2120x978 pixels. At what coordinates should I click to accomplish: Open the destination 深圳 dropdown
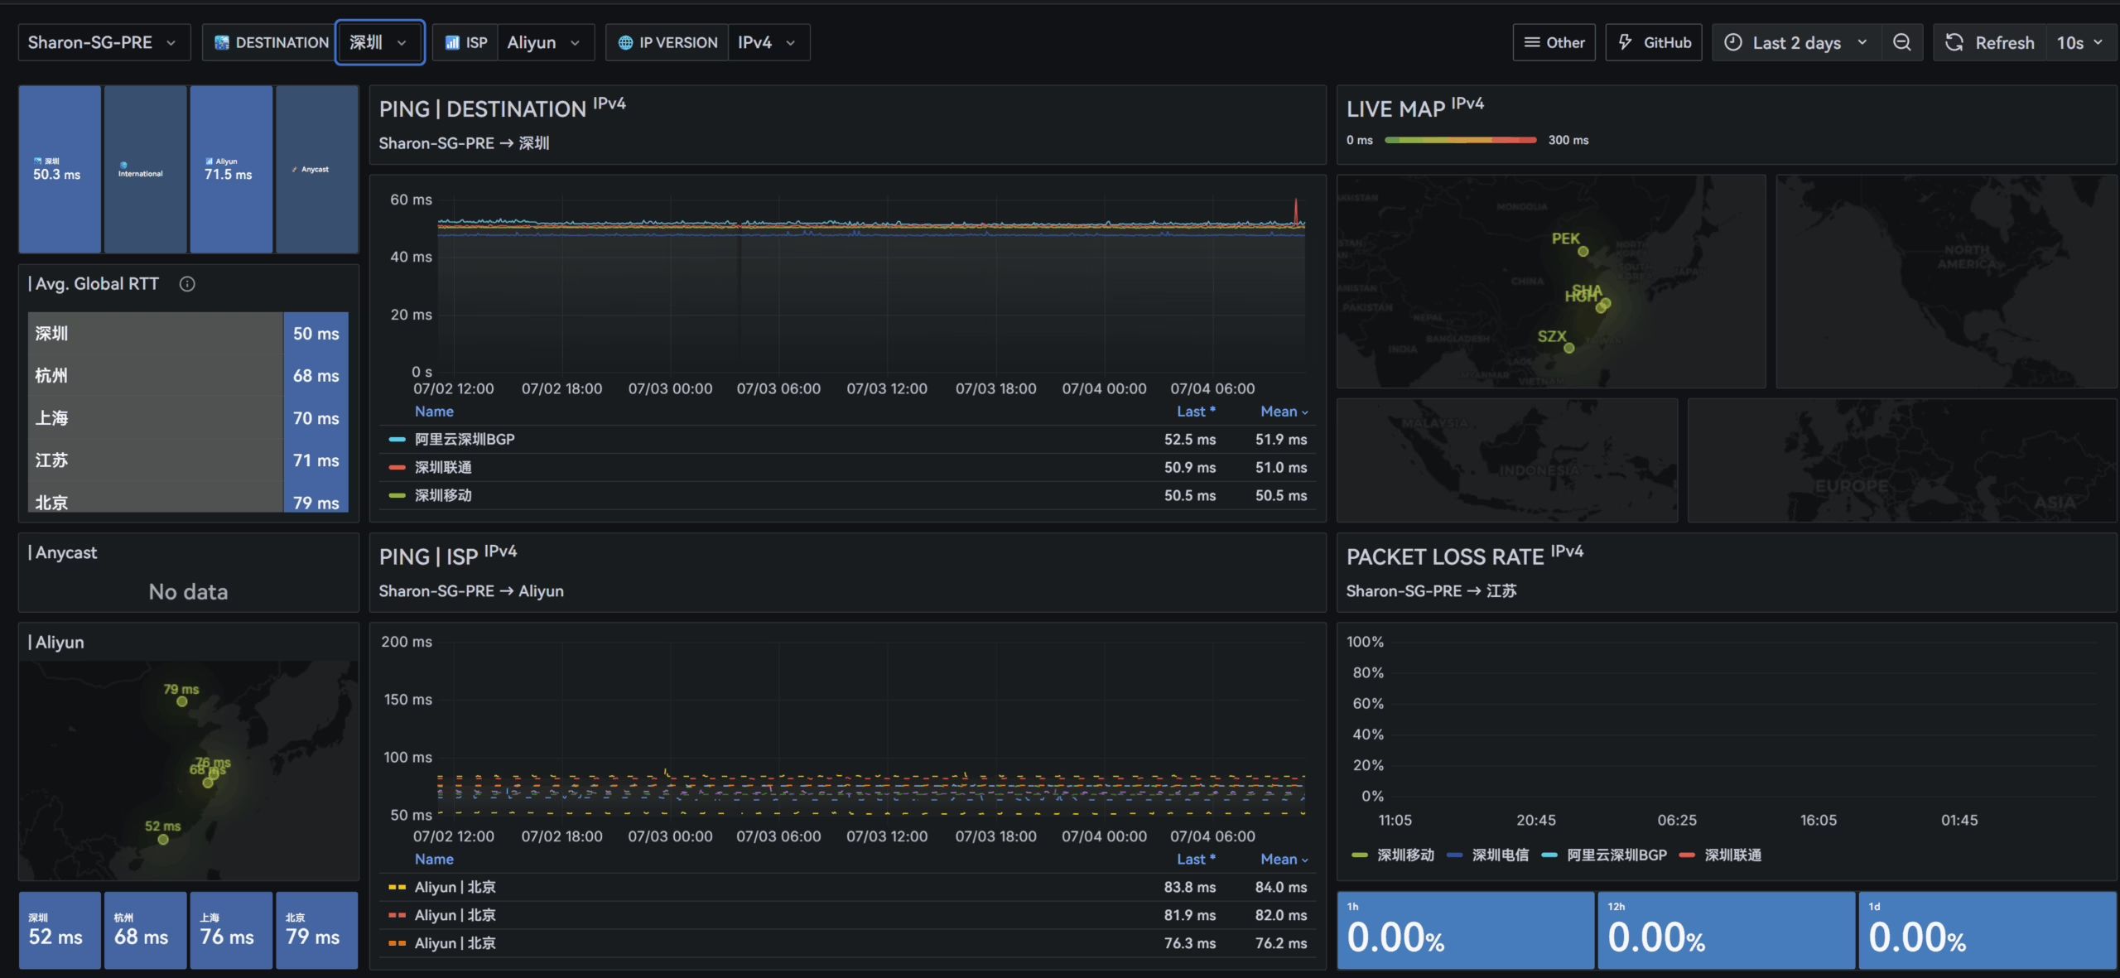pos(379,42)
